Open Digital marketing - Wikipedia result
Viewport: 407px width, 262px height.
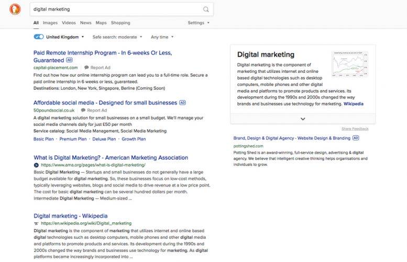[x=71, y=216]
